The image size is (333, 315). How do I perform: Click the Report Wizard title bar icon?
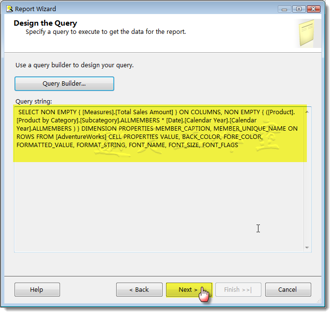click(x=10, y=9)
